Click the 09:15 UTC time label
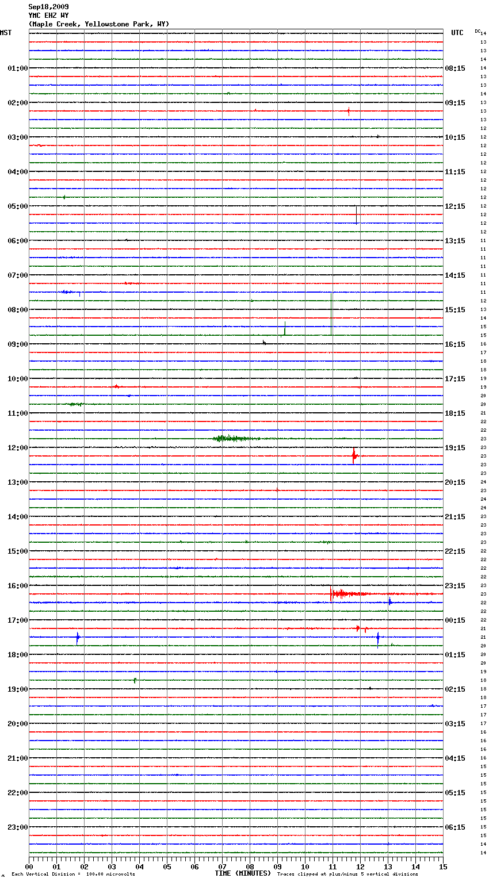The height and width of the screenshot is (882, 489). click(x=455, y=103)
